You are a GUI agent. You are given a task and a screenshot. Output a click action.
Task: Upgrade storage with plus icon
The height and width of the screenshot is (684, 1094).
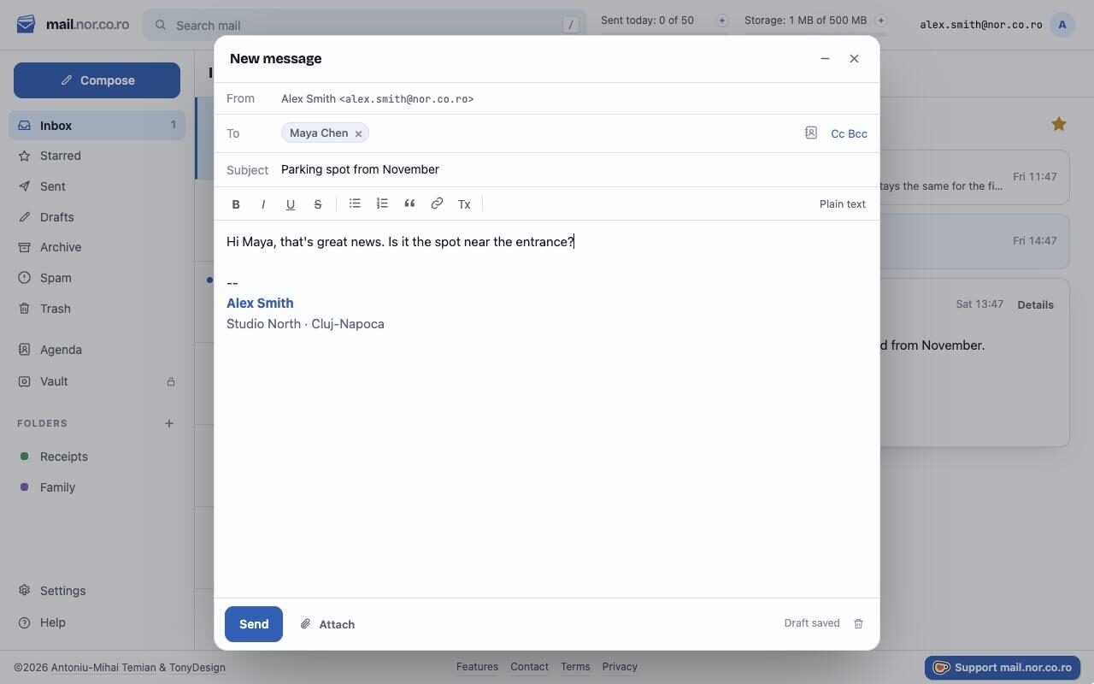tap(881, 21)
